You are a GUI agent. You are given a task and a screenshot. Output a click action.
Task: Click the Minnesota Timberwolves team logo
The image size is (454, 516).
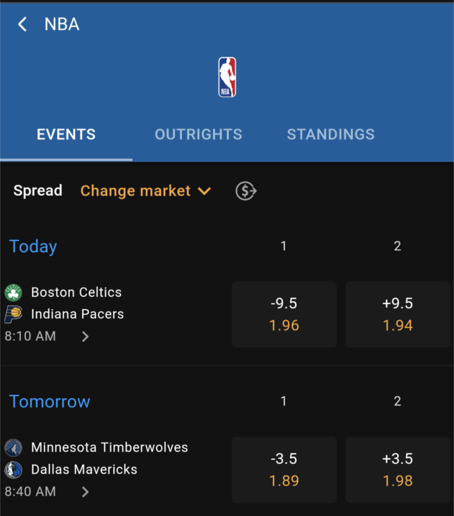coord(13,447)
